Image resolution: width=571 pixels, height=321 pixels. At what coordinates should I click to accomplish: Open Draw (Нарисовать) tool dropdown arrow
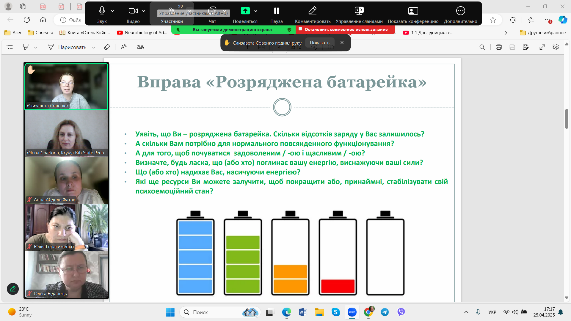93,48
